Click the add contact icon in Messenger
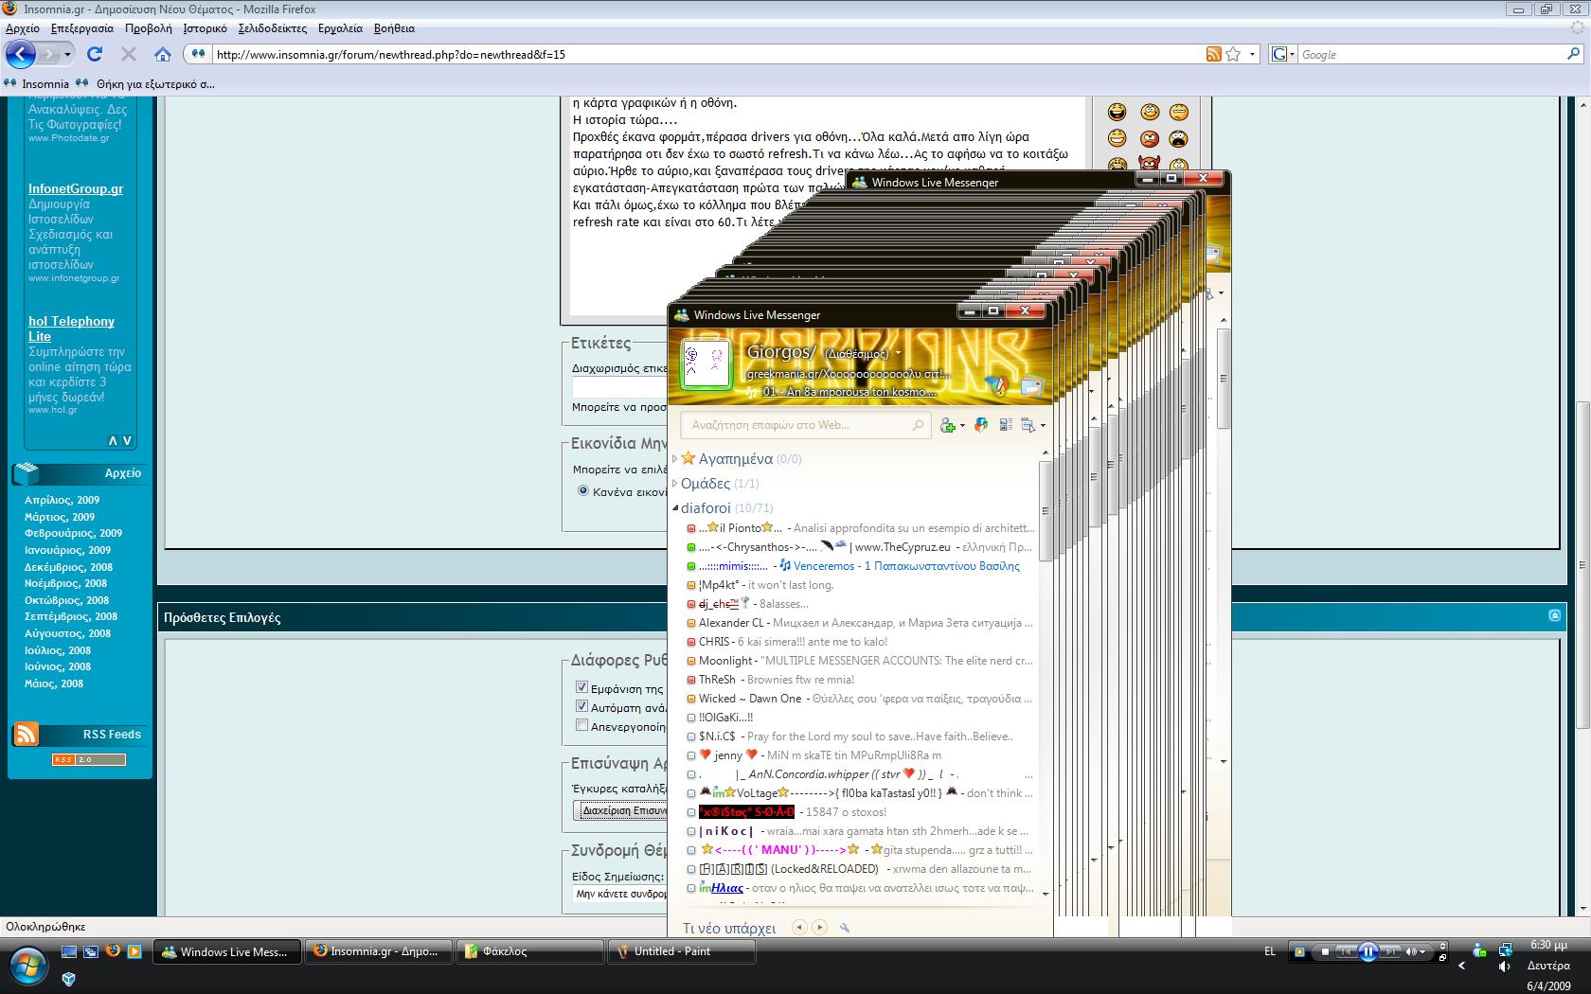Screen dimensions: 1591x994 click(x=947, y=426)
